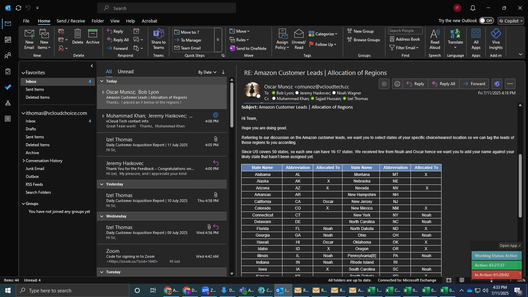Open the View tab
The height and width of the screenshot is (297, 528).
pos(115,21)
